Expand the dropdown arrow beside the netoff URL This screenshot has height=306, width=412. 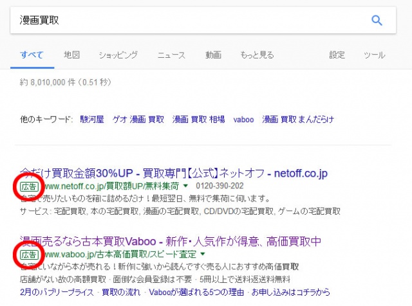185,186
